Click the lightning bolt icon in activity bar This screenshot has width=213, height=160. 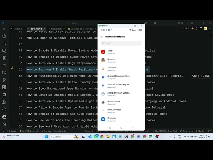point(4,80)
